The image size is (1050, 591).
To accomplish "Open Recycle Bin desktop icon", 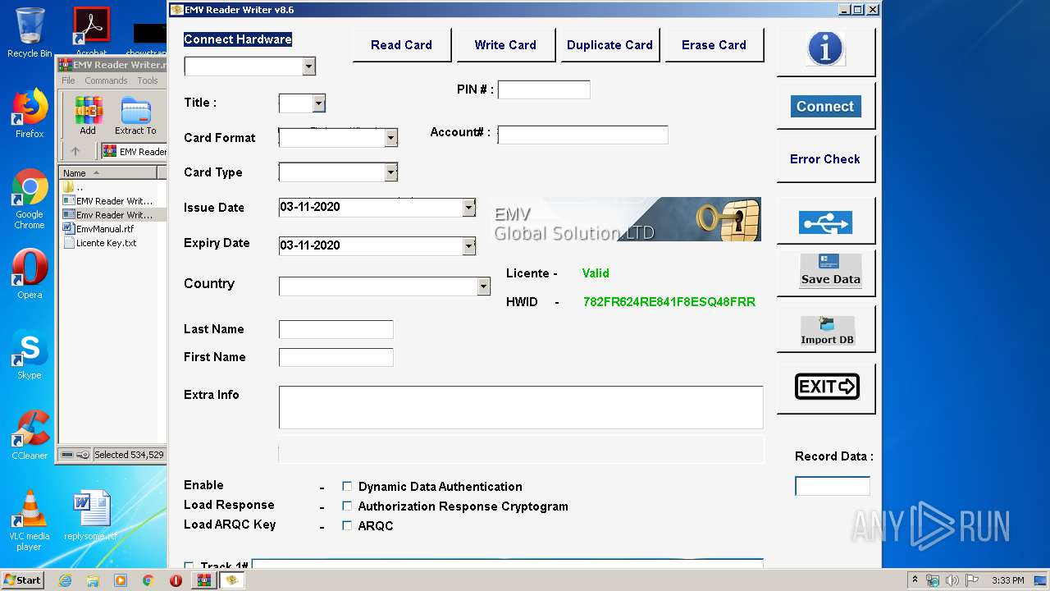I will pos(30,33).
